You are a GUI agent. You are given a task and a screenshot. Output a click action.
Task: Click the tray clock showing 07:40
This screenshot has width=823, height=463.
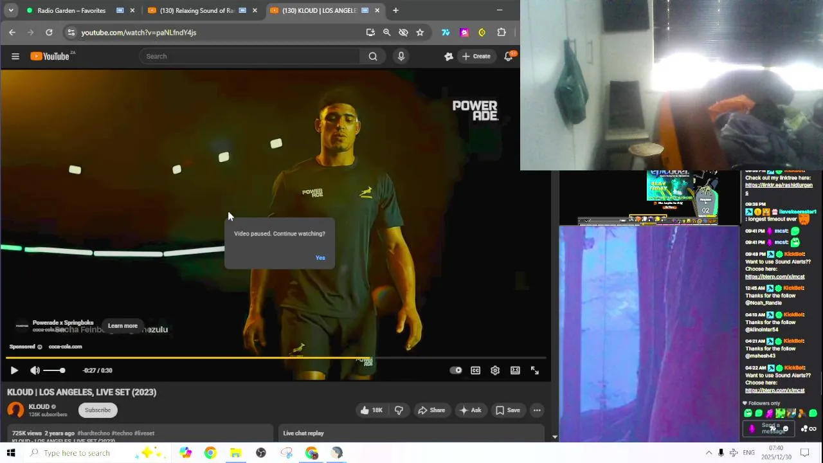click(x=776, y=453)
